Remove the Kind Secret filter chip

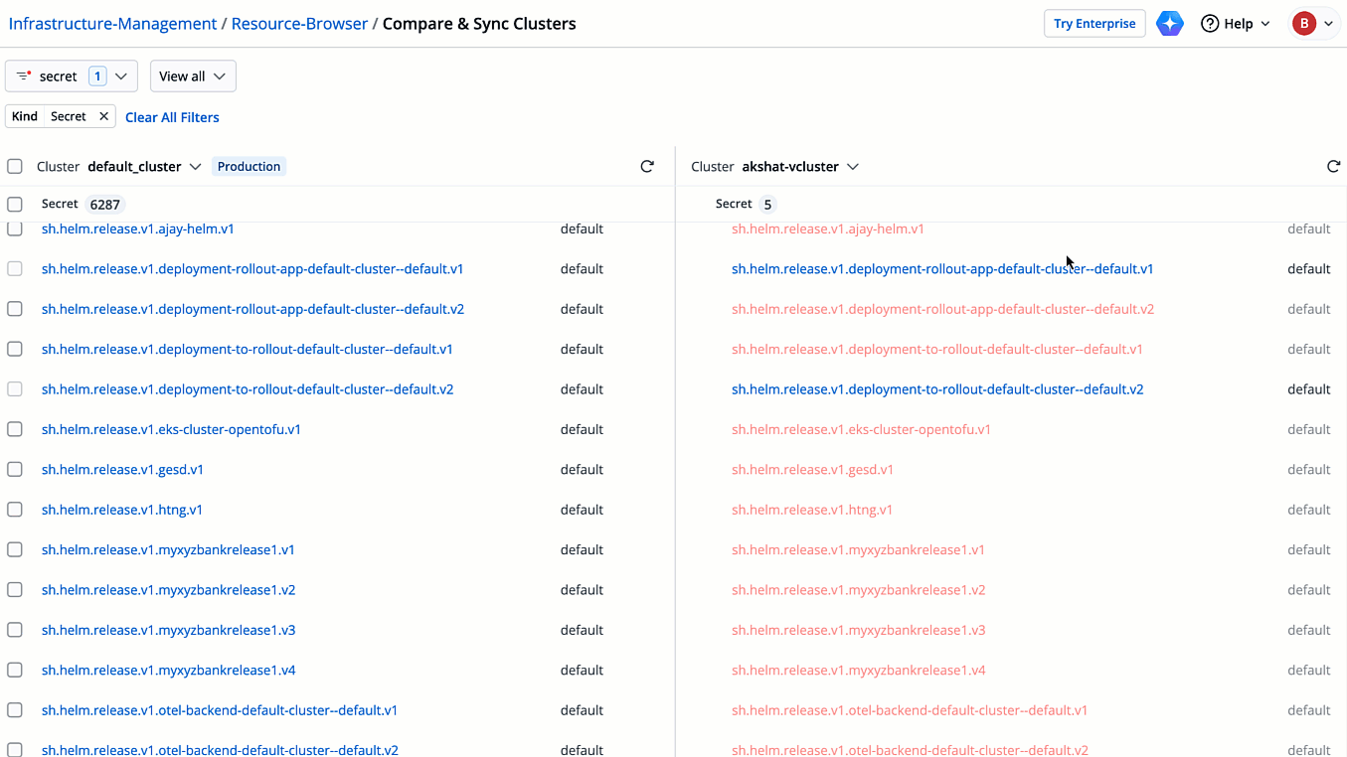pyautogui.click(x=103, y=117)
